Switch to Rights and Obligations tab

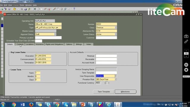[54, 44]
